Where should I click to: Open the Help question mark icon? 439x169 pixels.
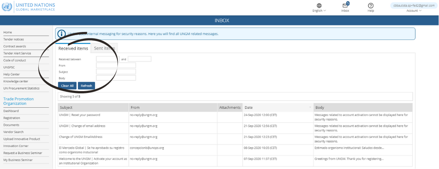(371, 6)
